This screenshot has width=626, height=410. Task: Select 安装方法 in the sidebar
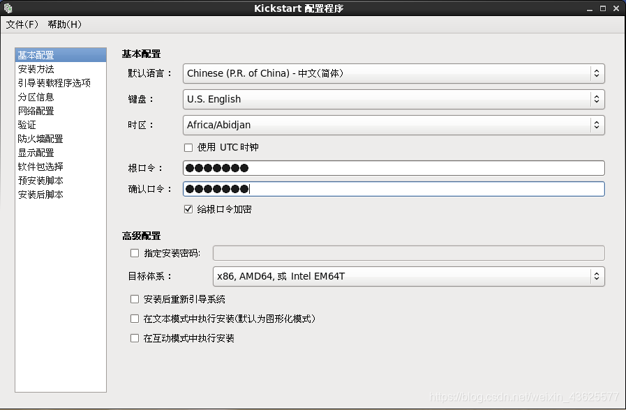pos(61,69)
